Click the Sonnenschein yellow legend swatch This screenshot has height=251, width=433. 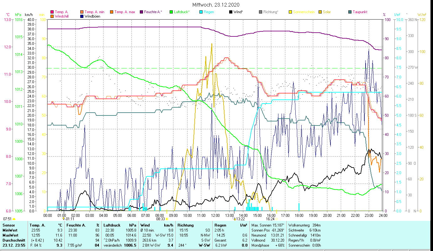pyautogui.click(x=290, y=12)
